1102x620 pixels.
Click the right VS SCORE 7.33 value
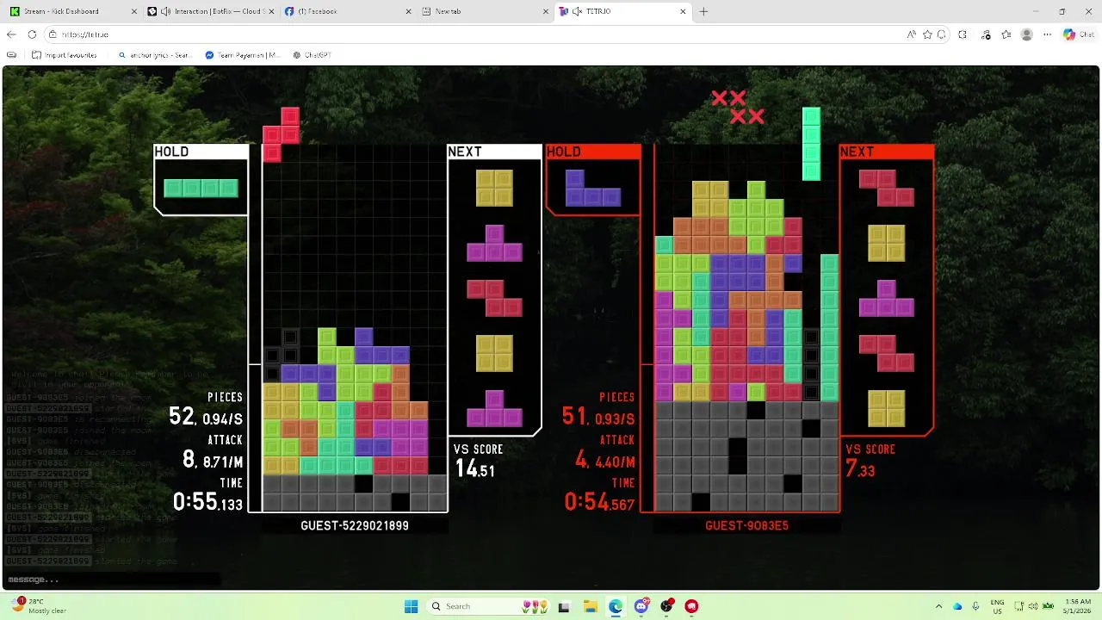(860, 468)
